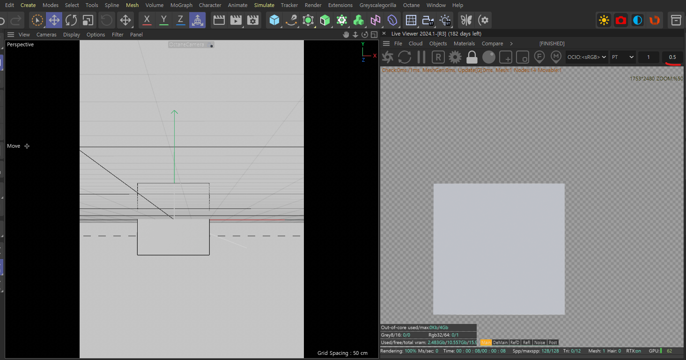686x360 pixels.
Task: Toggle Pick Material M pin
Action: (x=556, y=57)
